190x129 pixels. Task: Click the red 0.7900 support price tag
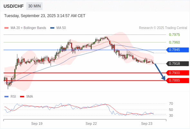[177, 73]
